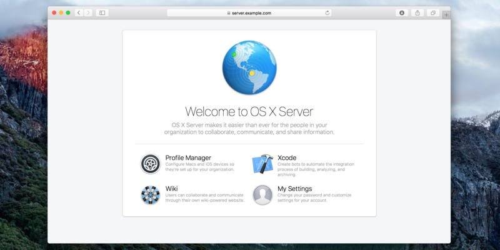
Task: Focus the server.example.com address field
Action: coord(249,13)
